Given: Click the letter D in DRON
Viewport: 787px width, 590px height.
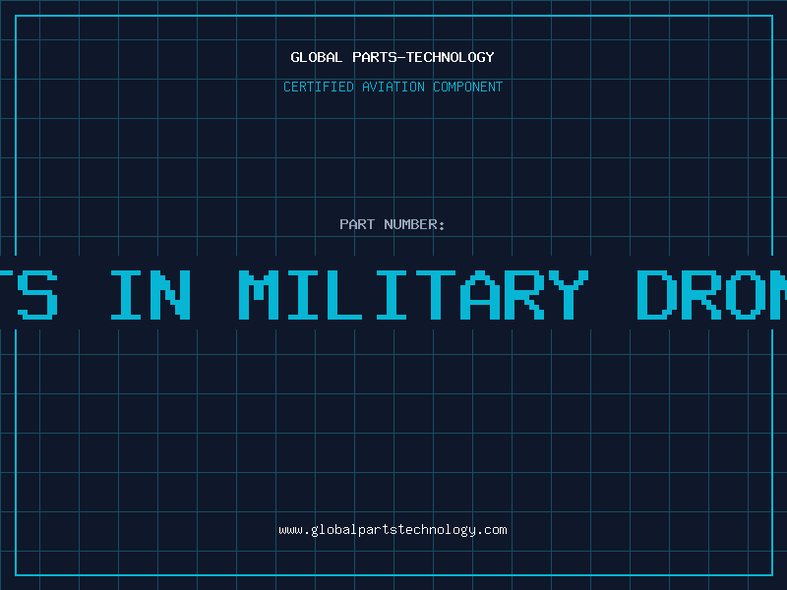Looking at the screenshot, I should tap(655, 294).
